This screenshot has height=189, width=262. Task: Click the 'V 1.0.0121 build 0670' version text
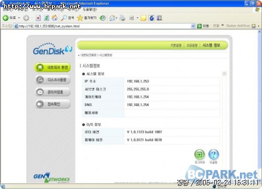point(145,140)
